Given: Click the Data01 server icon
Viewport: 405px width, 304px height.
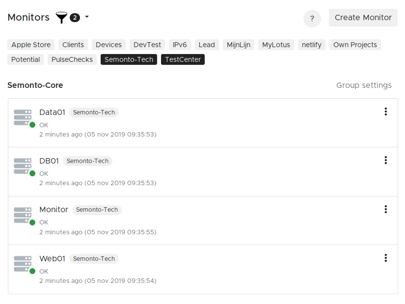Looking at the screenshot, I should pyautogui.click(x=23, y=118).
